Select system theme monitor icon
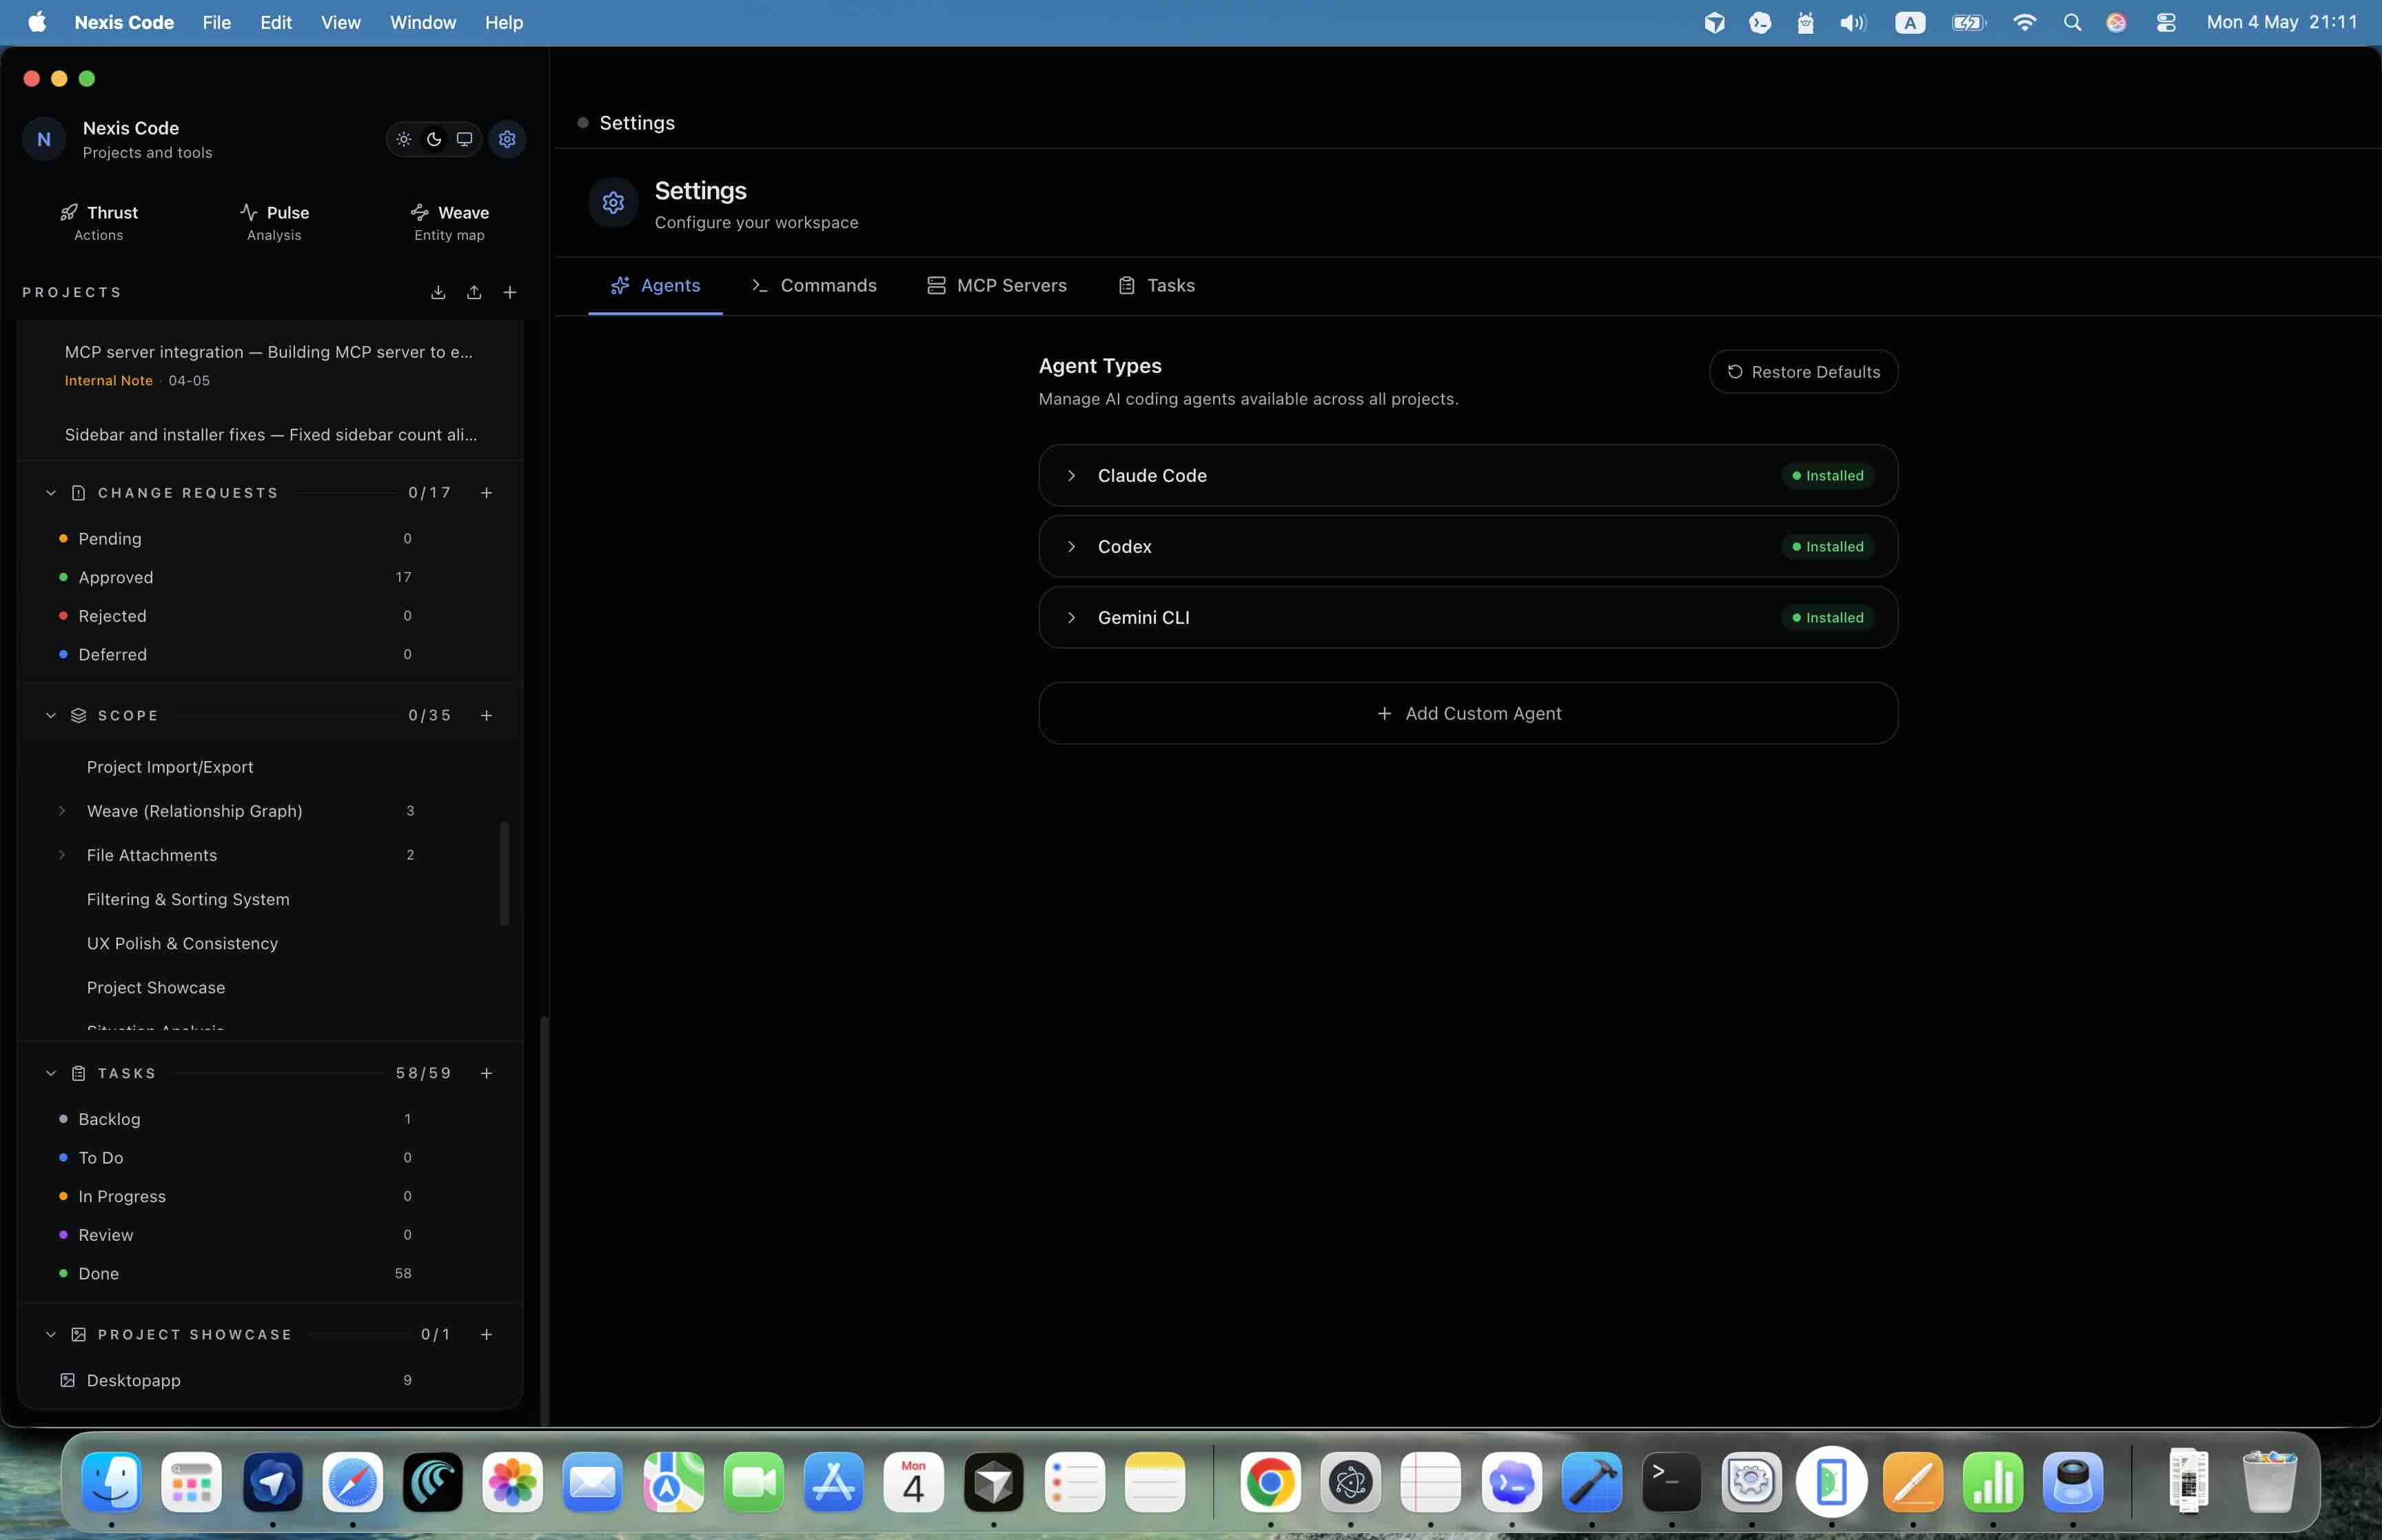This screenshot has height=1540, width=2382. (x=465, y=139)
